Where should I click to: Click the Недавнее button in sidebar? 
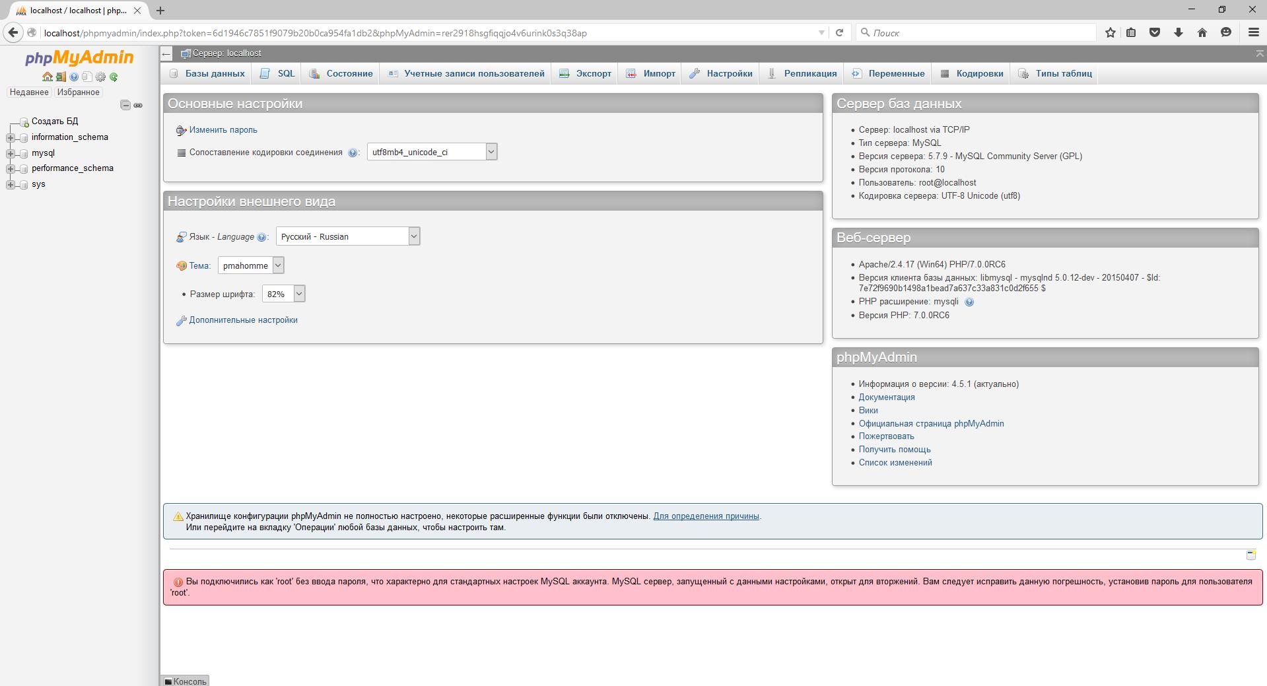29,92
